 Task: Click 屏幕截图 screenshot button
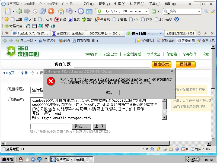point(186,40)
